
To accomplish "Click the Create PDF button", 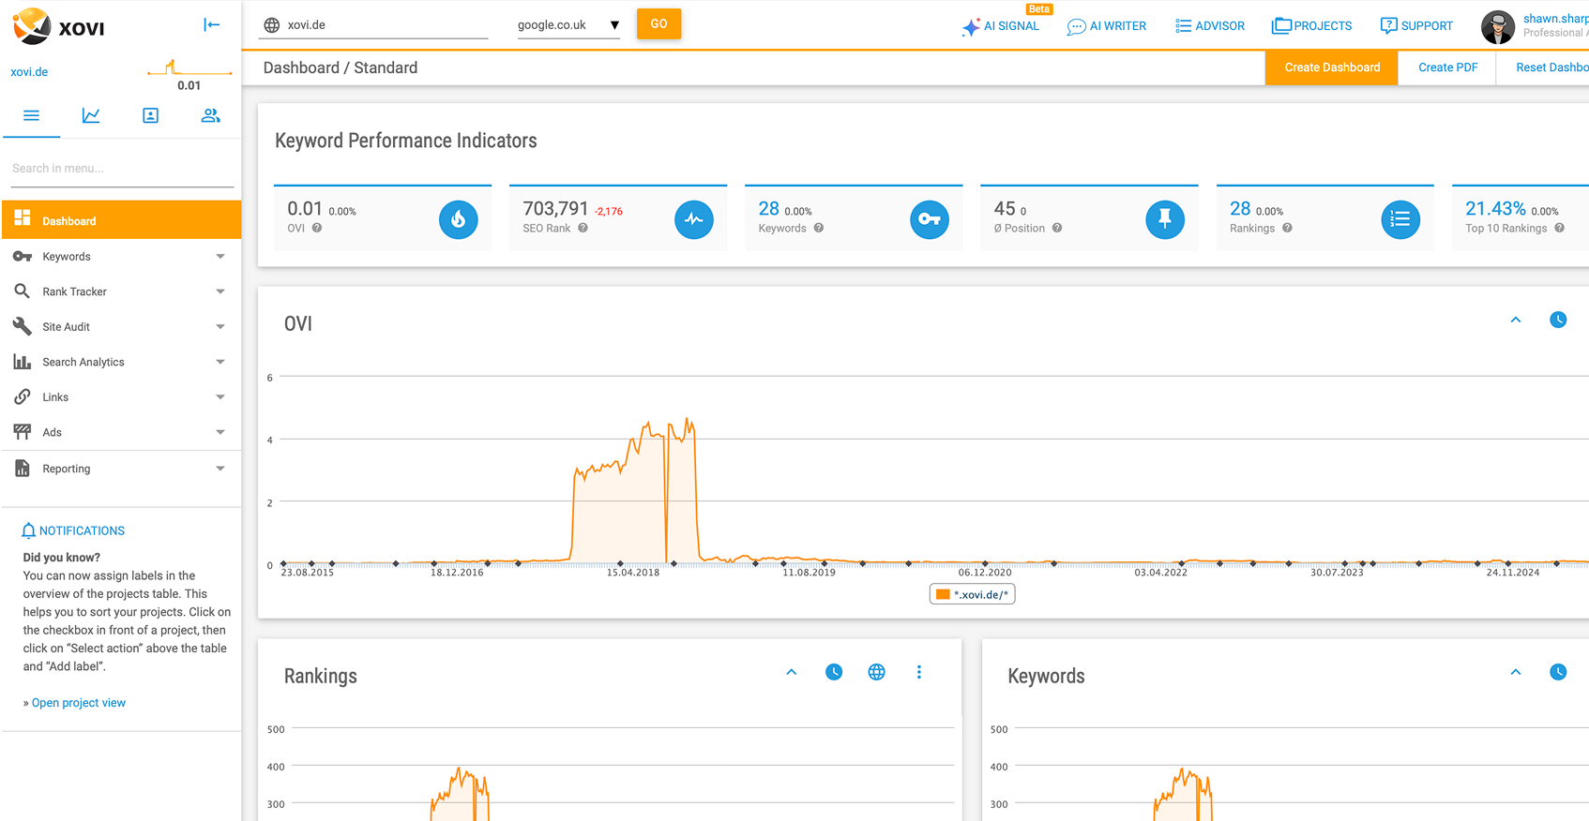I will (1447, 67).
